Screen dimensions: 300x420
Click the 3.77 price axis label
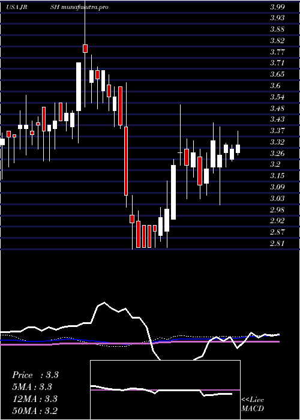(x=277, y=52)
